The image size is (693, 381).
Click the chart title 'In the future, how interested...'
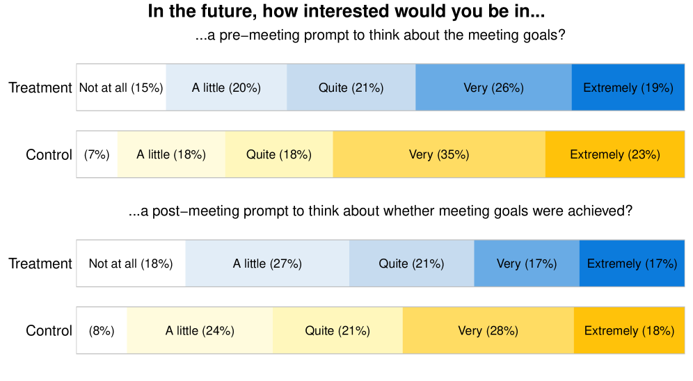[x=346, y=12]
